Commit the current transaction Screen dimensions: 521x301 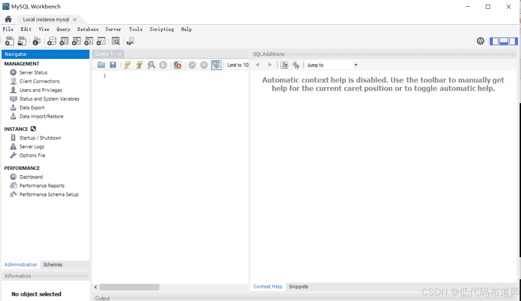192,65
